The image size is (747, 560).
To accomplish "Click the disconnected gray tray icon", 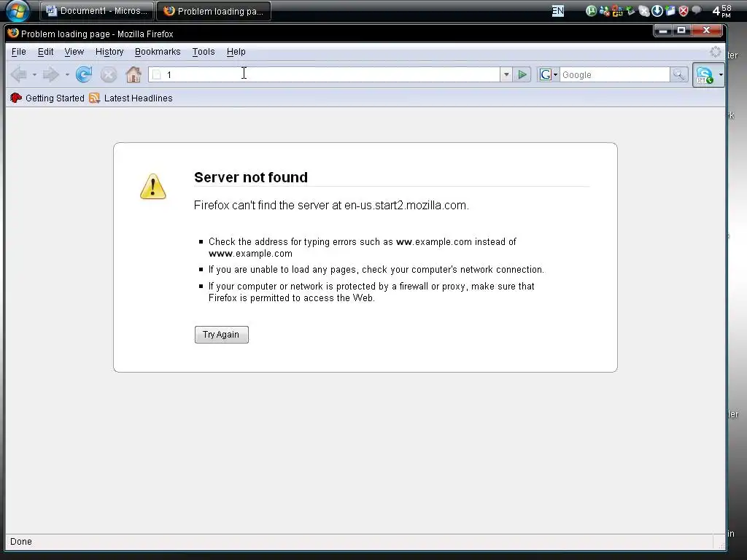I will click(643, 11).
